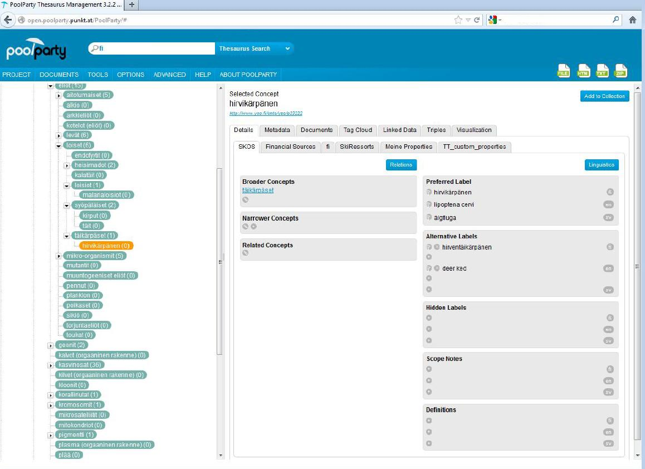Add Finnish hidden label plus icon
This screenshot has width=645, height=469.
coord(429,318)
